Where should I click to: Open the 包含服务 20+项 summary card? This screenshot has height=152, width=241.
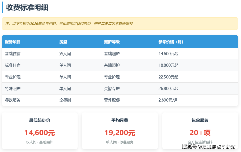tap(200, 131)
